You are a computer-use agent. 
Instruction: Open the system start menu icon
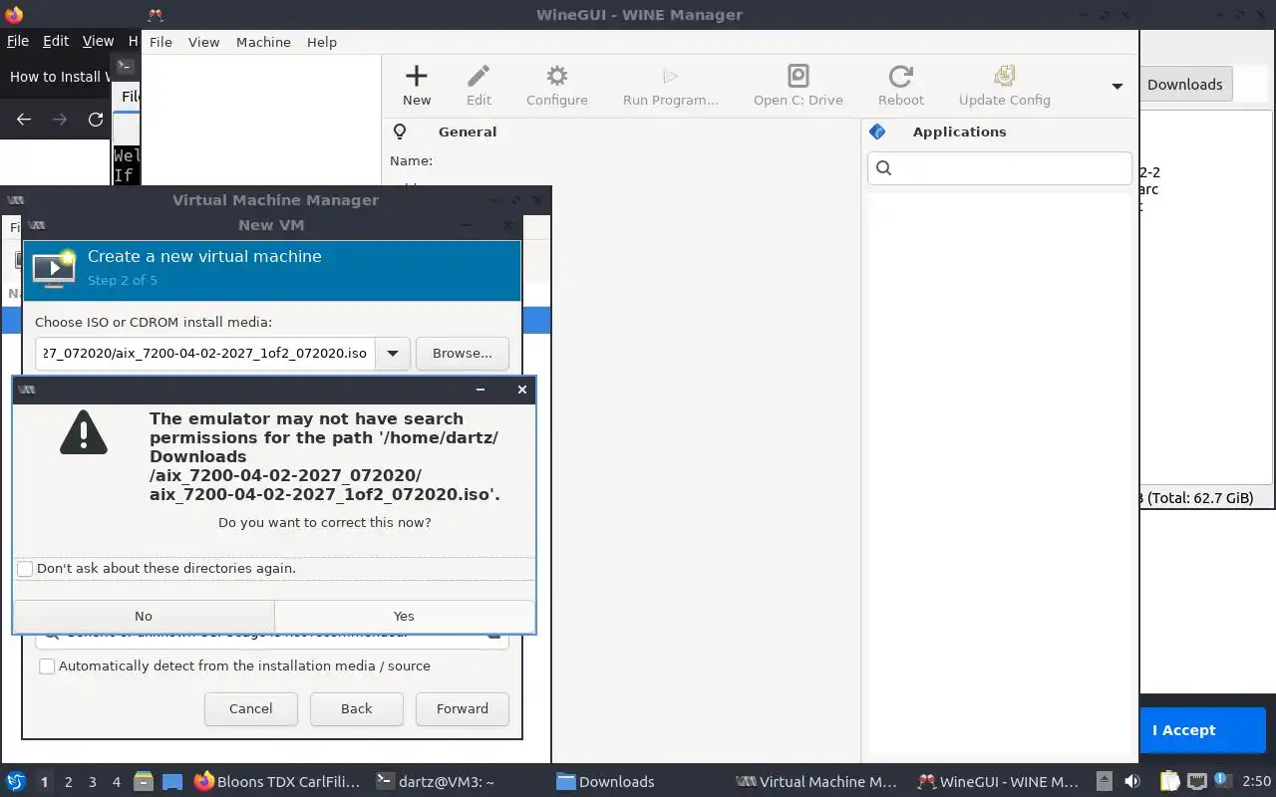tap(15, 781)
